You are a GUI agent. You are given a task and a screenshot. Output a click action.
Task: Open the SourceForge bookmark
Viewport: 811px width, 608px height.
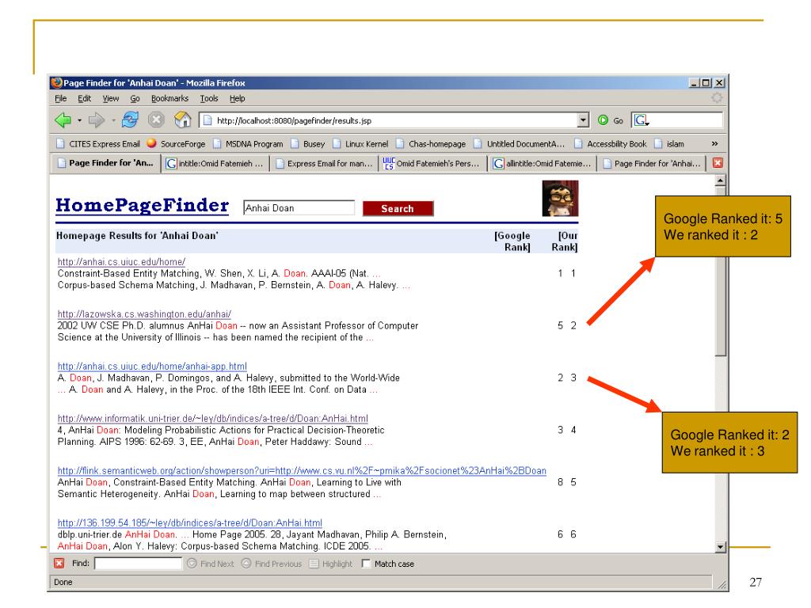point(176,144)
